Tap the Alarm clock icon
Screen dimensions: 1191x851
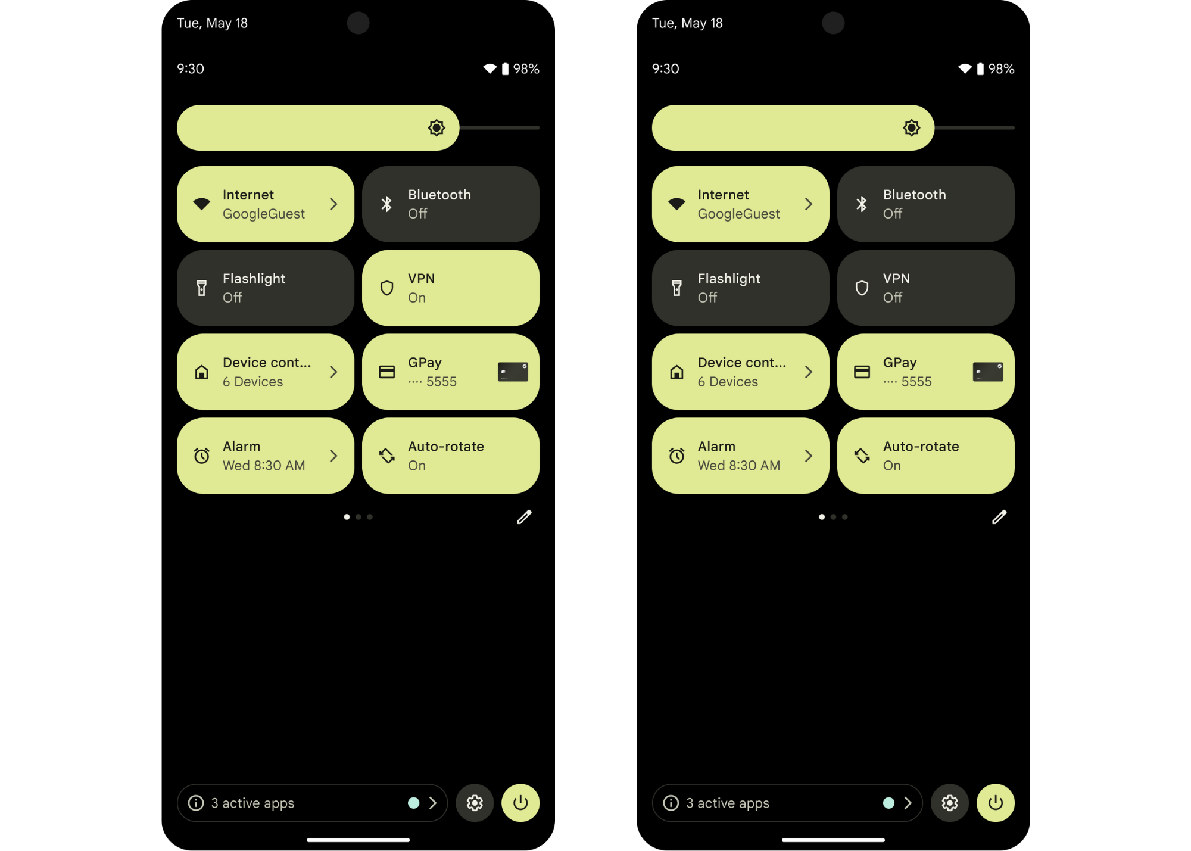point(202,455)
